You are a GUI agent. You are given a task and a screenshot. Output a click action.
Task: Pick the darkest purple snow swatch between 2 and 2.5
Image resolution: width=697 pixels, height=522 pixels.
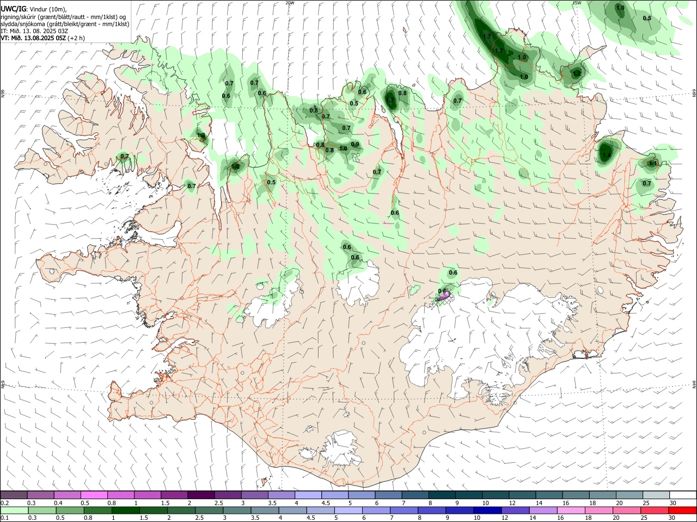(200, 495)
